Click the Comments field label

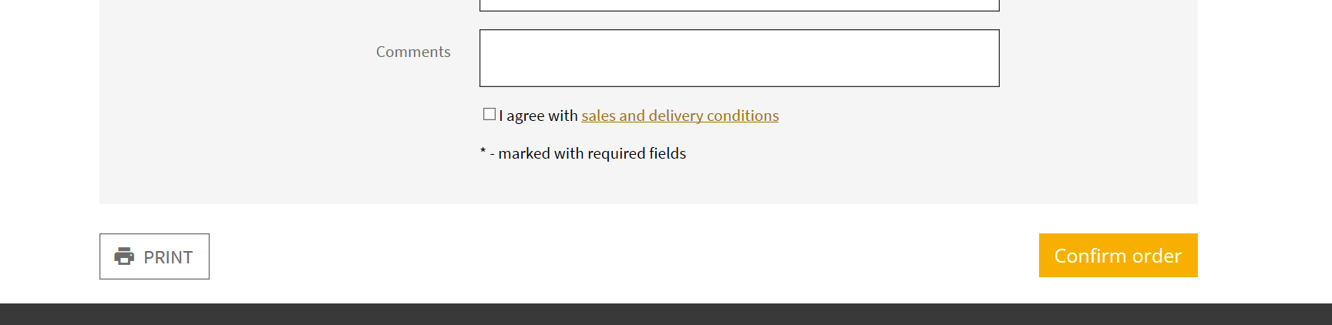click(x=413, y=52)
